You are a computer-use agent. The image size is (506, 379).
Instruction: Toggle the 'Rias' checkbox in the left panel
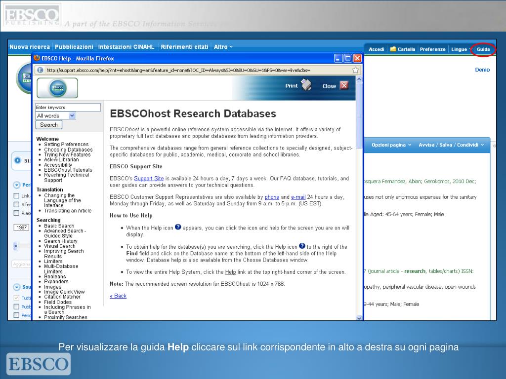coord(16,213)
